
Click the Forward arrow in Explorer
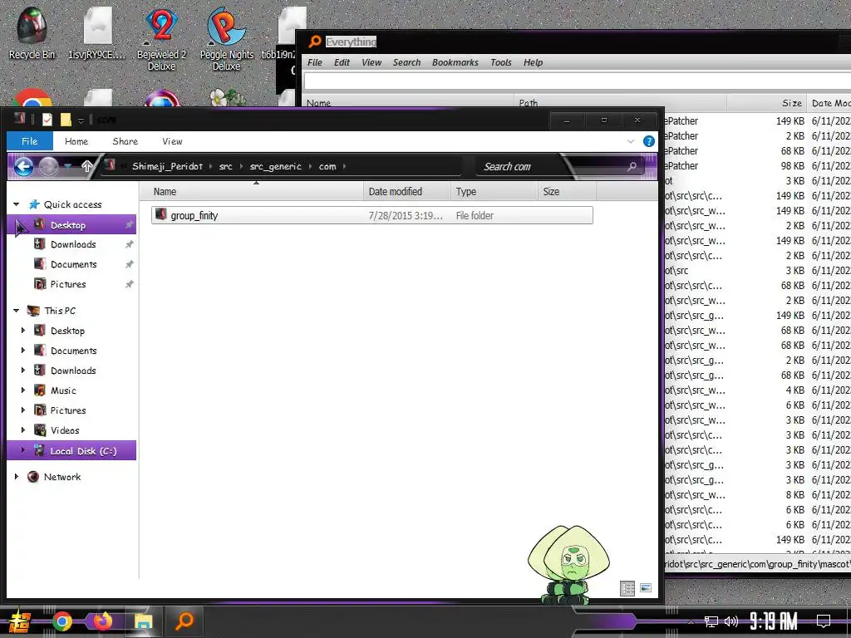click(47, 166)
